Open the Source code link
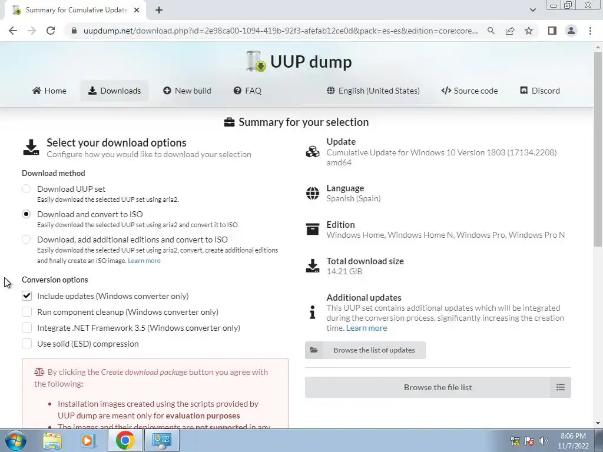The height and width of the screenshot is (452, 603). pos(469,91)
